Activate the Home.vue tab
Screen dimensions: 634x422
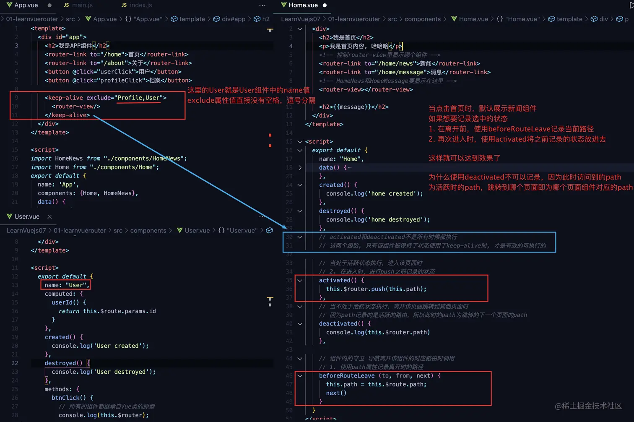click(x=299, y=5)
